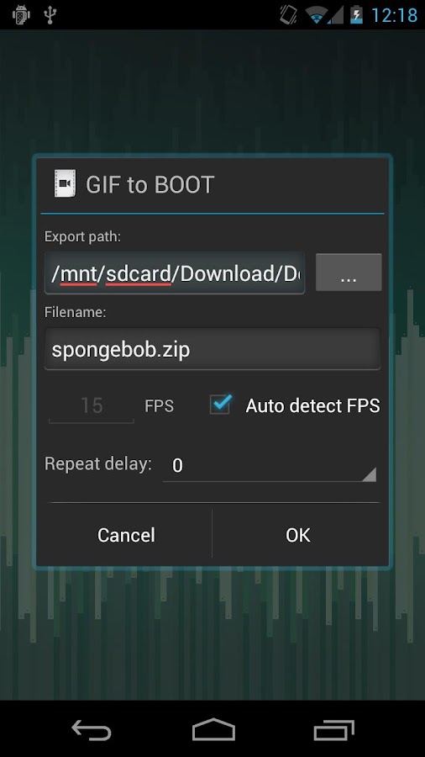Screen dimensions: 425x757
Task: Tap the Android back navigation button
Action: click(x=92, y=729)
